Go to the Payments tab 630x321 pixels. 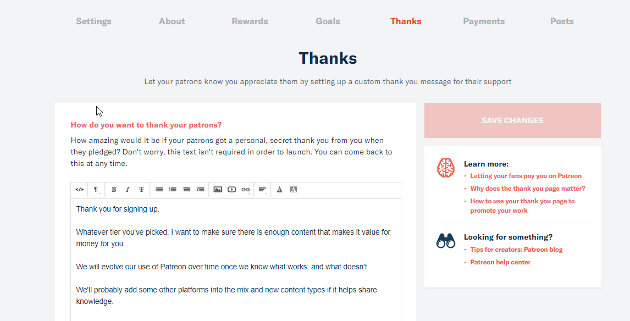point(484,21)
